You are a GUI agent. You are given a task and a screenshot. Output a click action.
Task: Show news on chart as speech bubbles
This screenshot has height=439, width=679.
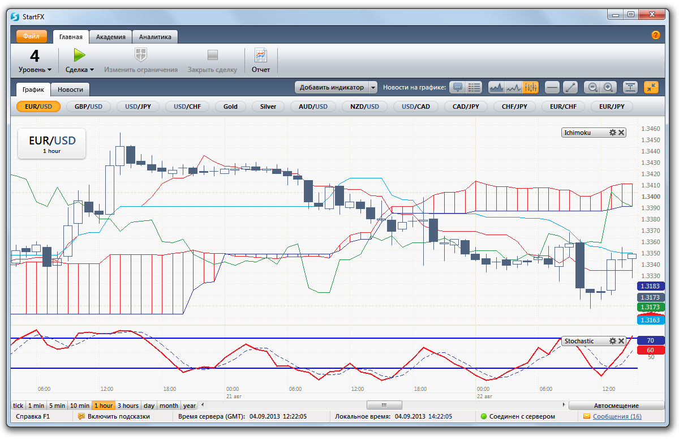click(x=458, y=88)
